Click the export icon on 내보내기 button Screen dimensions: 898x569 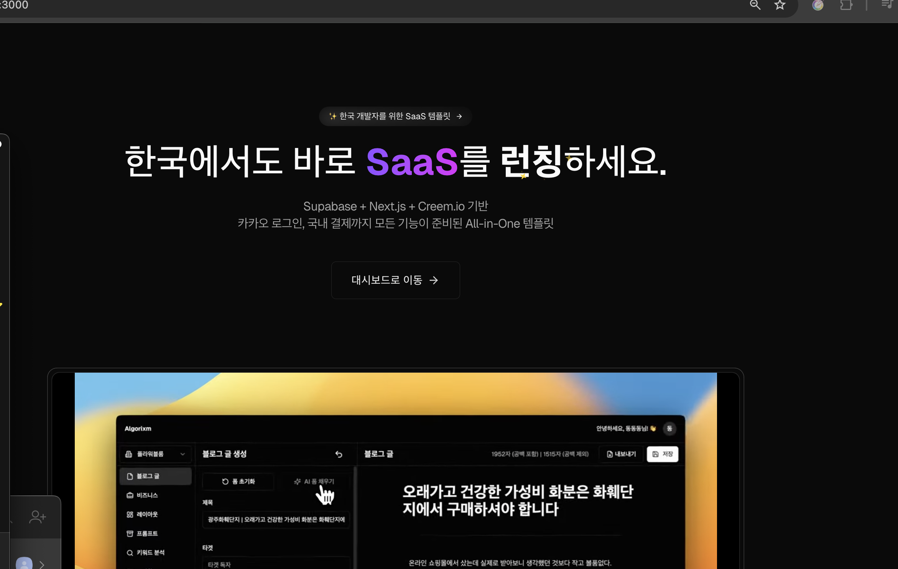609,454
